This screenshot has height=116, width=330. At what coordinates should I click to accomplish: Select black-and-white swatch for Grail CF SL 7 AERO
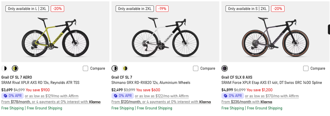[x=4, y=68]
